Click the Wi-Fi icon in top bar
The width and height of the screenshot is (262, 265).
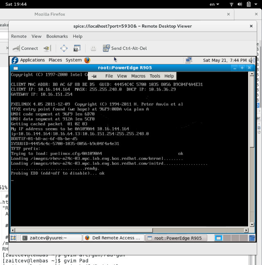[231, 4]
